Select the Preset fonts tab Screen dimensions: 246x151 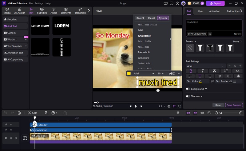151,18
